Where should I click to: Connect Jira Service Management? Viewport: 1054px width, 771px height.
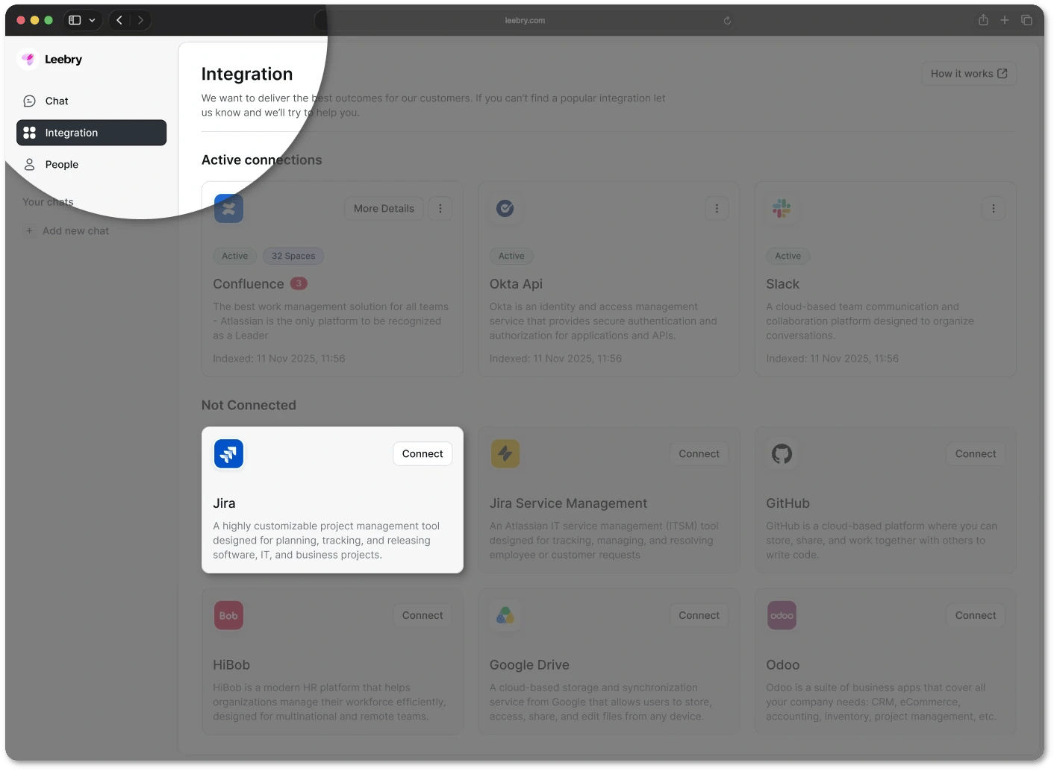699,453
